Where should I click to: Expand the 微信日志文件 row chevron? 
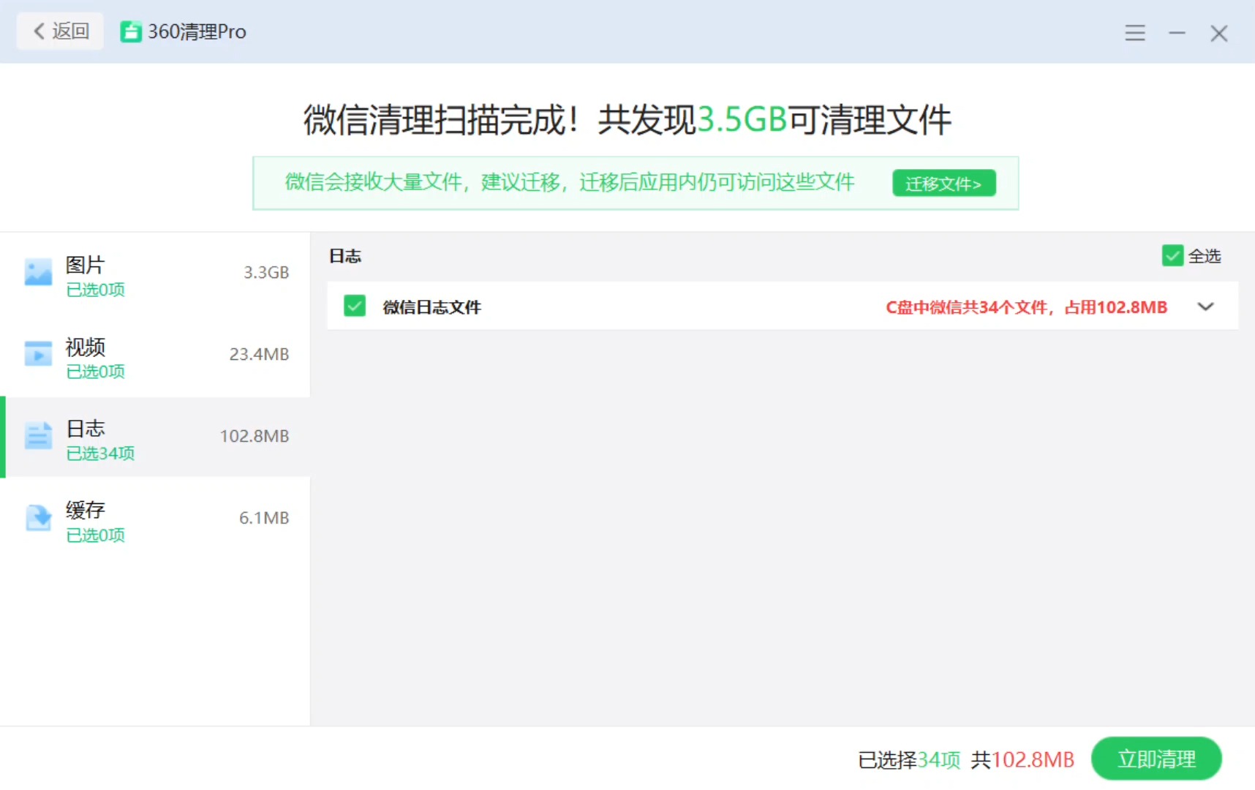point(1205,307)
